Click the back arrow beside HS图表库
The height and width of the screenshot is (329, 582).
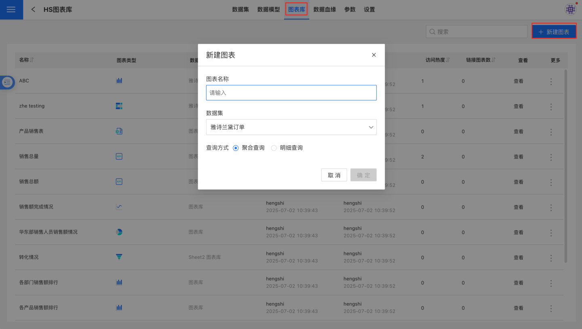point(33,9)
